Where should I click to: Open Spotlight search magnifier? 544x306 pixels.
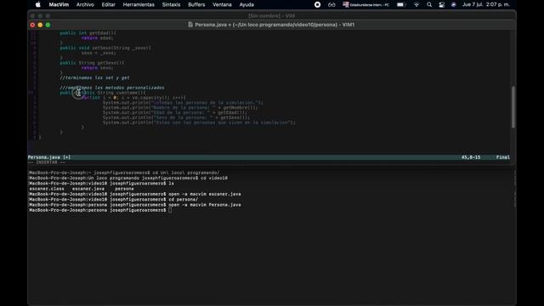[x=429, y=4]
